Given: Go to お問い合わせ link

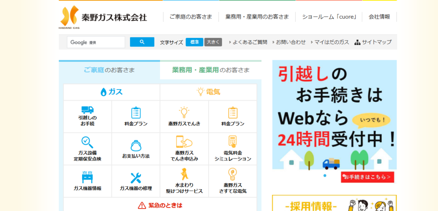Looking at the screenshot, I should point(289,42).
